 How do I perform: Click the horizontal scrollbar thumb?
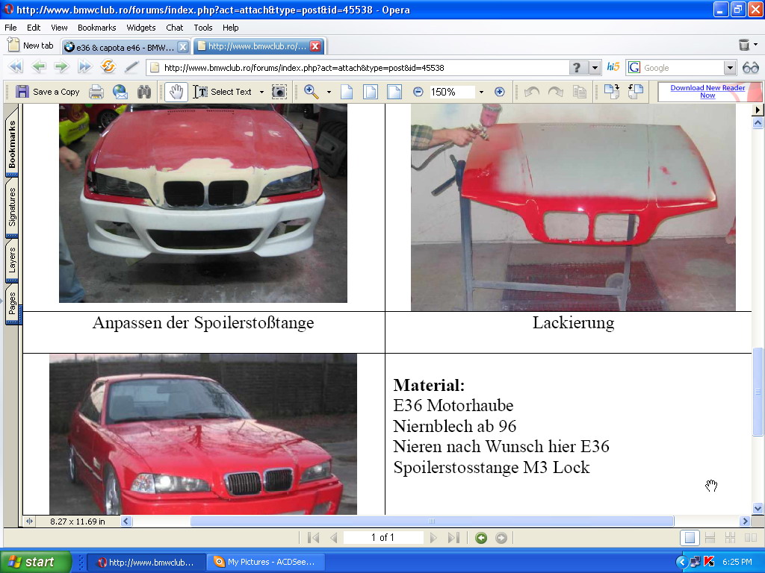pos(432,522)
